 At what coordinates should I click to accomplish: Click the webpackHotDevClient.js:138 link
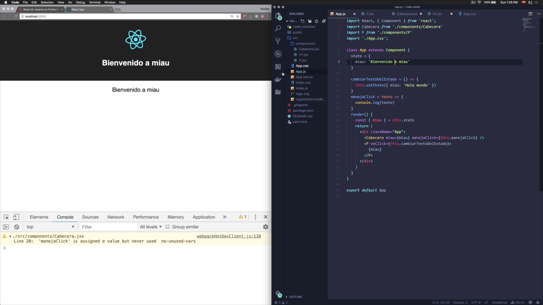pyautogui.click(x=229, y=236)
